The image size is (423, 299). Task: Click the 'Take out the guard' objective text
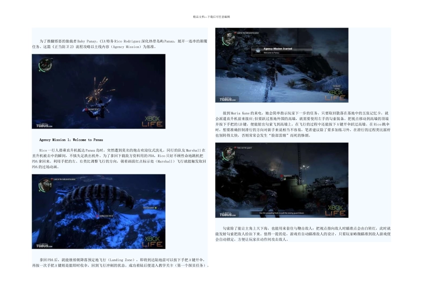click(x=244, y=148)
